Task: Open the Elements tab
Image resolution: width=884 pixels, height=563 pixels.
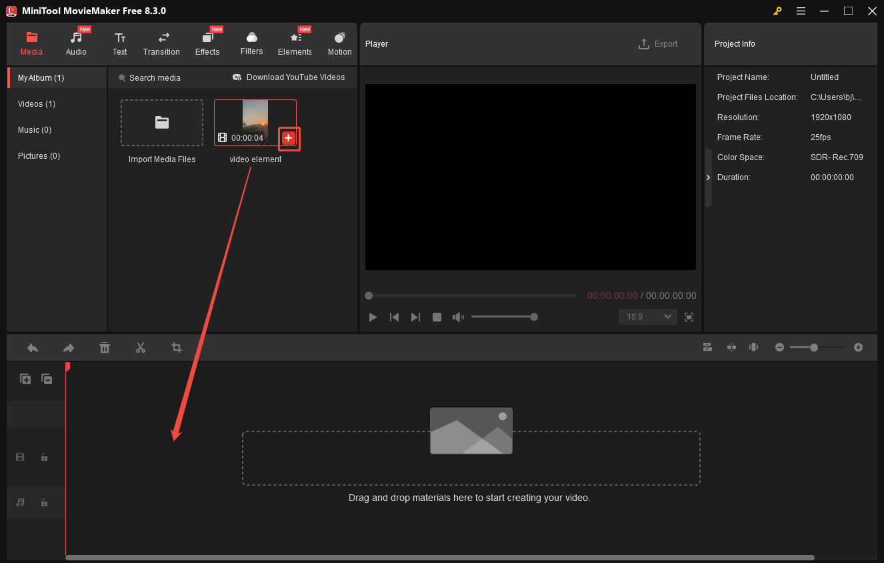Action: [295, 44]
